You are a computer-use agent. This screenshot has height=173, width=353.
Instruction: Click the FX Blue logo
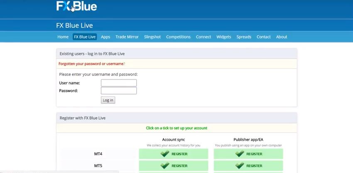(76, 6)
